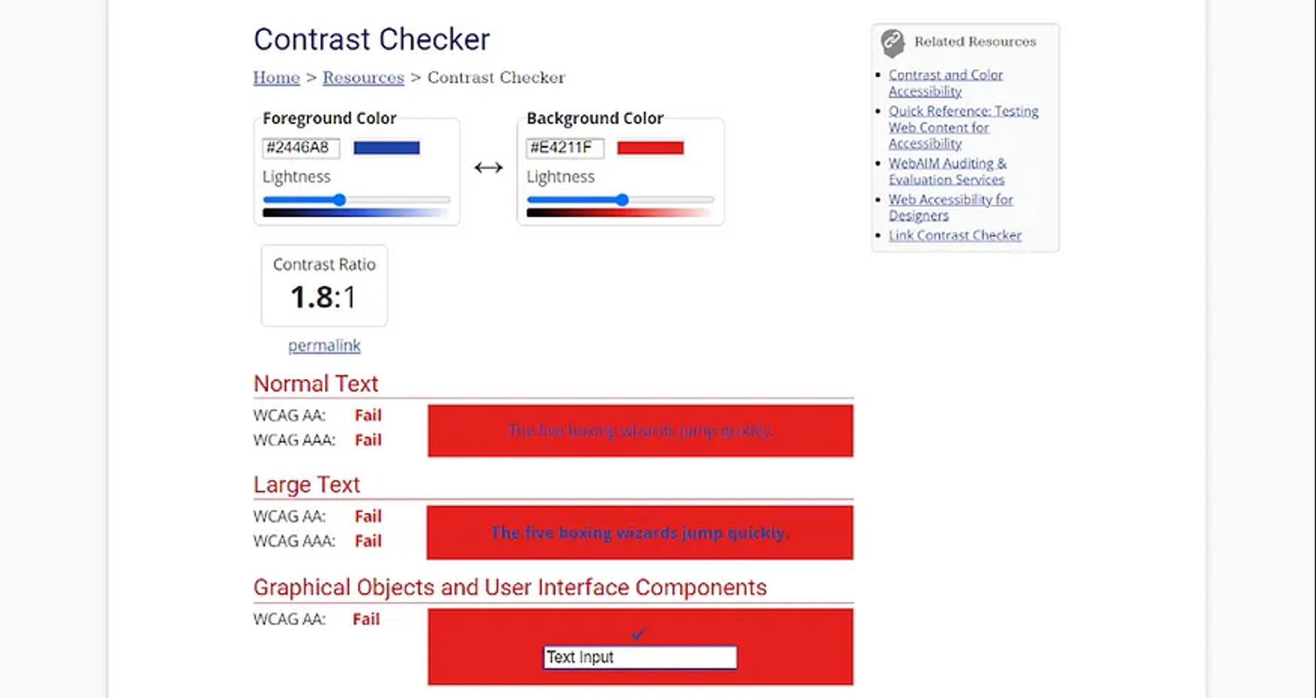The width and height of the screenshot is (1316, 698).
Task: Open the permalink link
Action: pyautogui.click(x=324, y=346)
